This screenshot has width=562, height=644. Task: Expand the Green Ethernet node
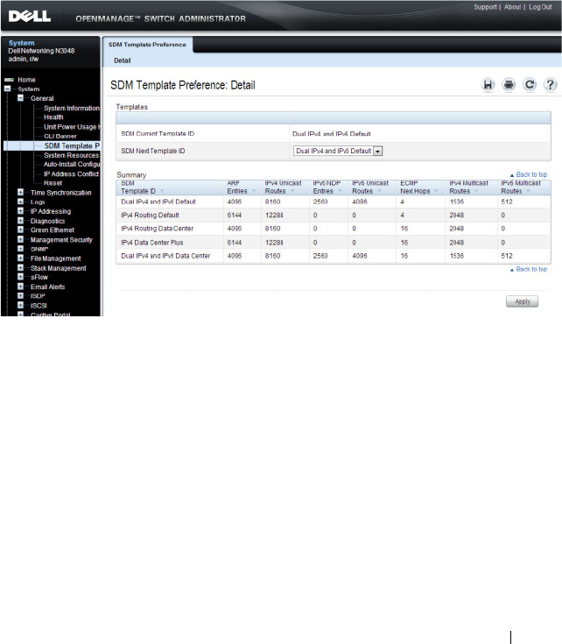point(20,230)
